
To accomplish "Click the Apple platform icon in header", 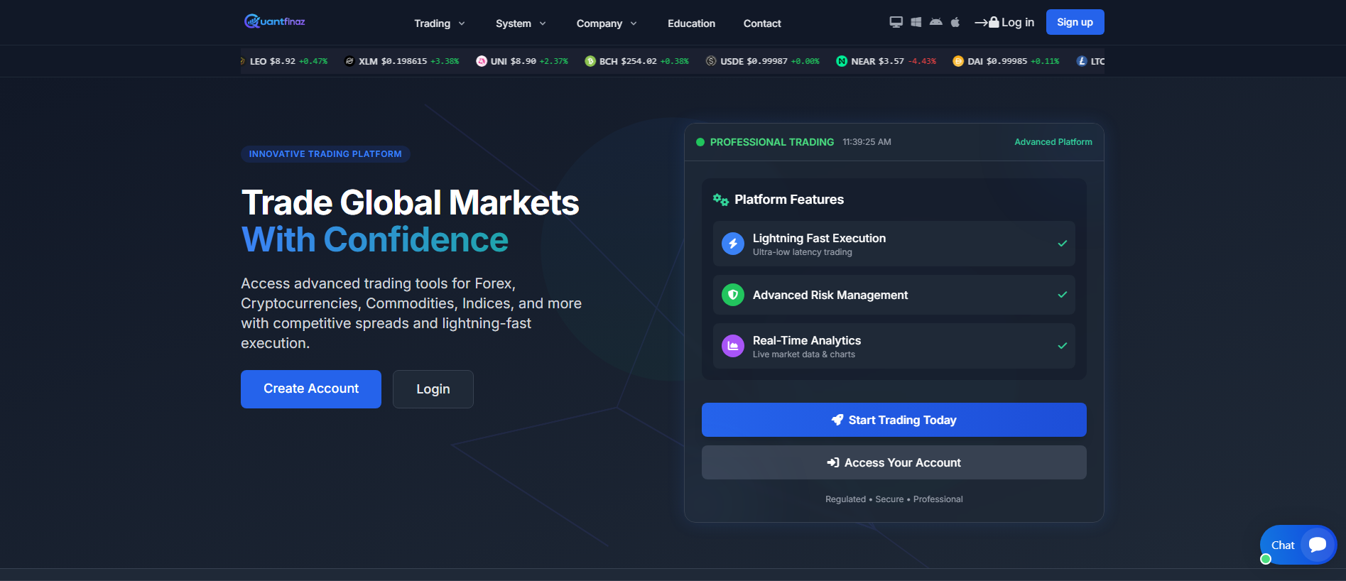I will point(955,22).
